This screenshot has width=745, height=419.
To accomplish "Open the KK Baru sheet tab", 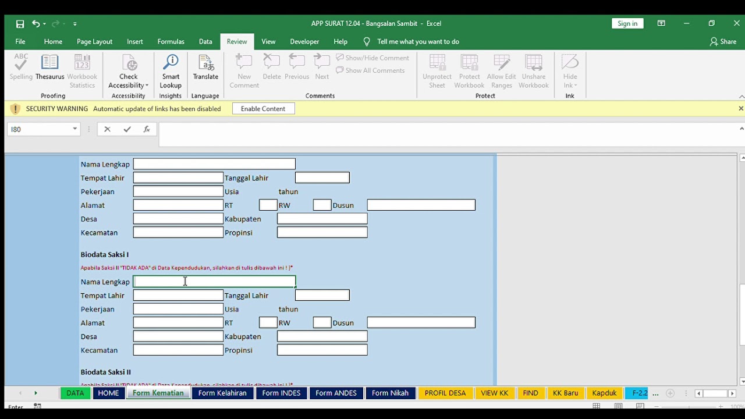I will click(565, 393).
